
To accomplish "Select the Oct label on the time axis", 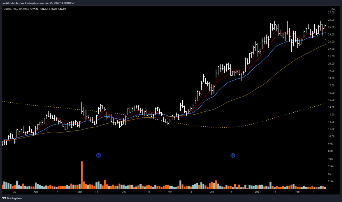I will point(123,192).
